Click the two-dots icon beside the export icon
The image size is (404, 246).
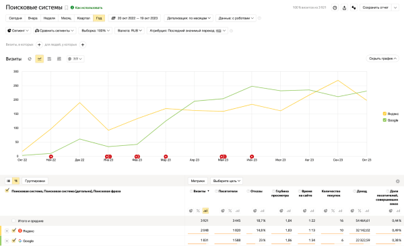pyautogui.click(x=353, y=7)
